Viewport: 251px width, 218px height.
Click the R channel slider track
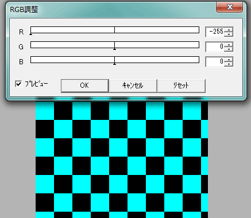115,30
